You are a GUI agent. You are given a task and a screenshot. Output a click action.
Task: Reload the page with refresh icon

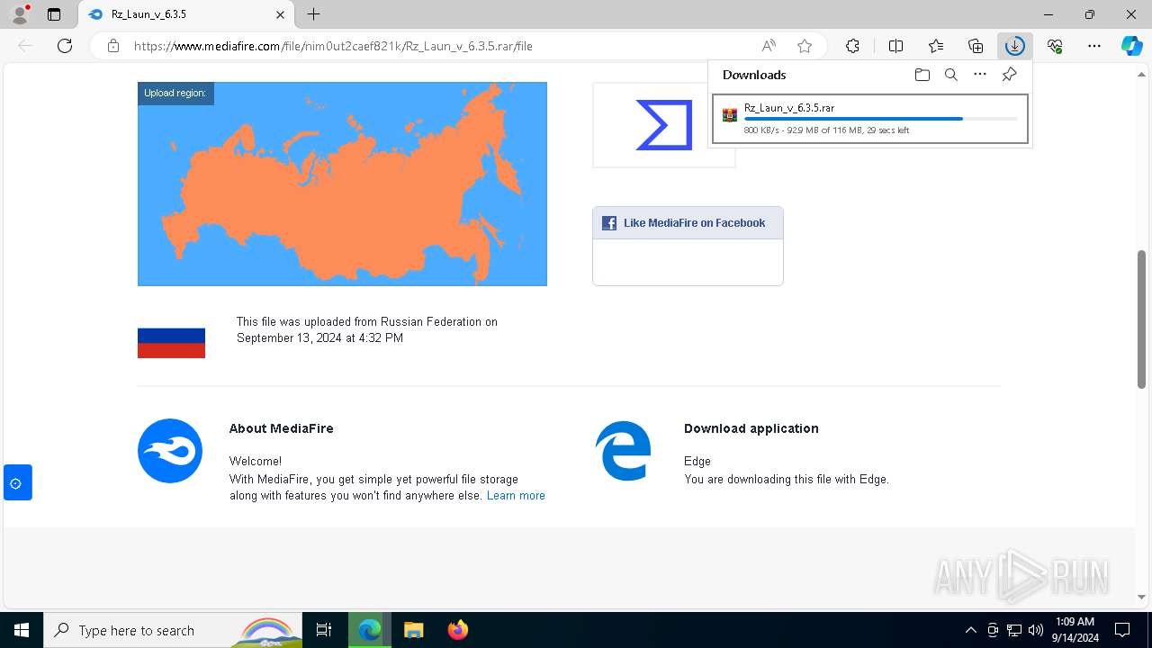[65, 46]
